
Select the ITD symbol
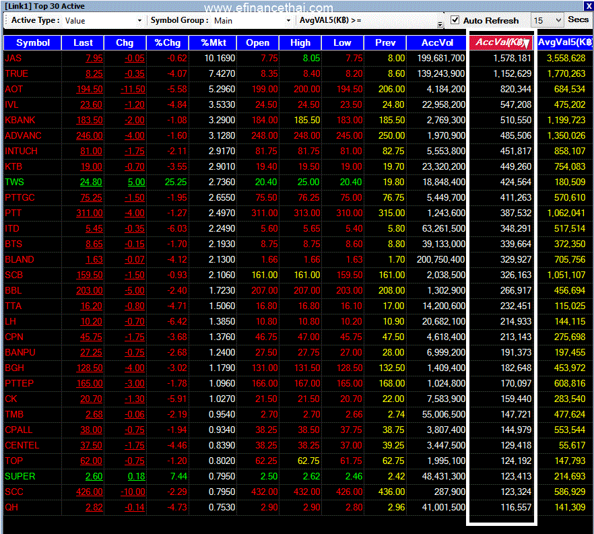11,229
